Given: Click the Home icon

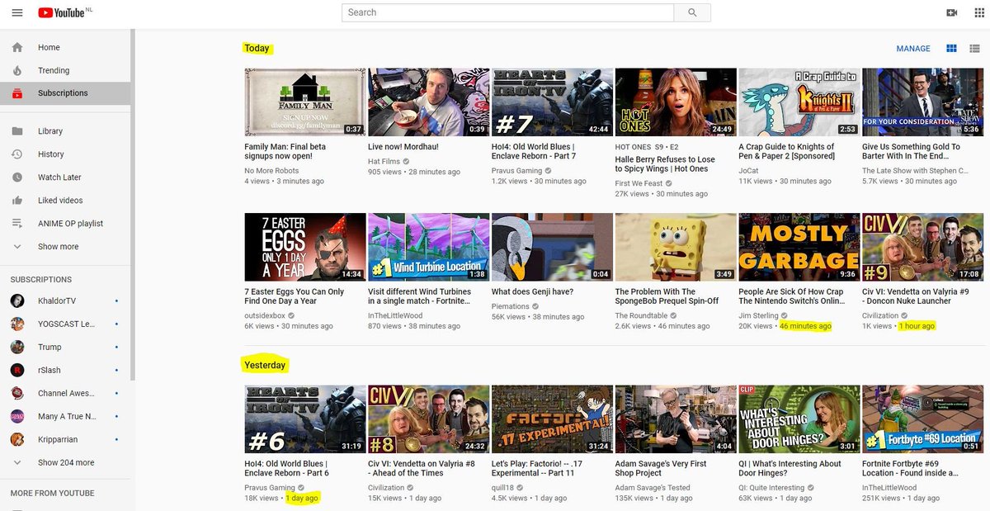Looking at the screenshot, I should tap(17, 48).
